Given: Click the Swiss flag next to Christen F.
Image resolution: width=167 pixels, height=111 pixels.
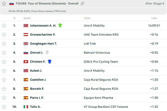Looking at the screenshot, I should point(26,62).
